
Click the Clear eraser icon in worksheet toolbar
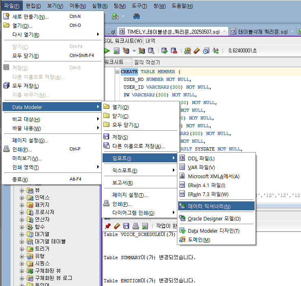point(197,51)
